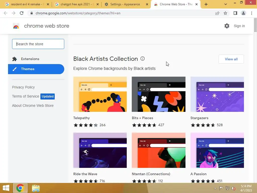Click Telepathy star rating 266

click(x=90, y=125)
